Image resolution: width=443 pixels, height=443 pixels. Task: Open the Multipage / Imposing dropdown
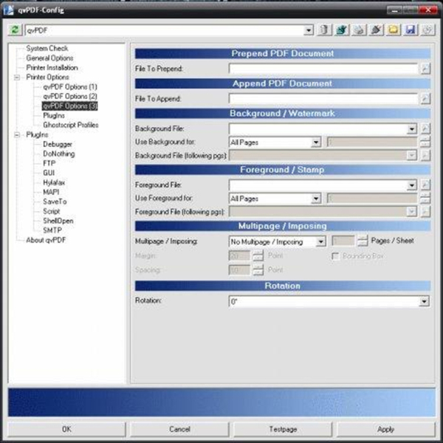tap(320, 241)
